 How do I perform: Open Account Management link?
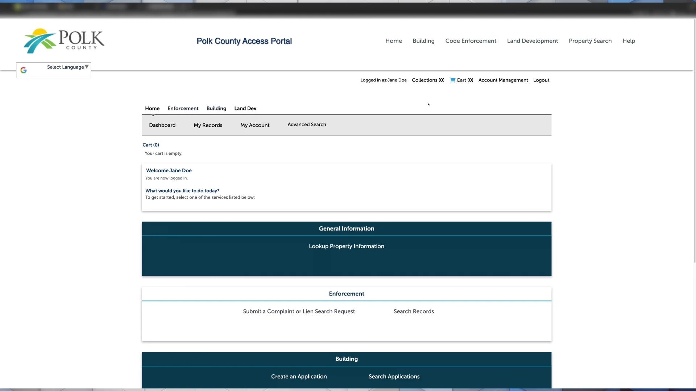pos(503,80)
